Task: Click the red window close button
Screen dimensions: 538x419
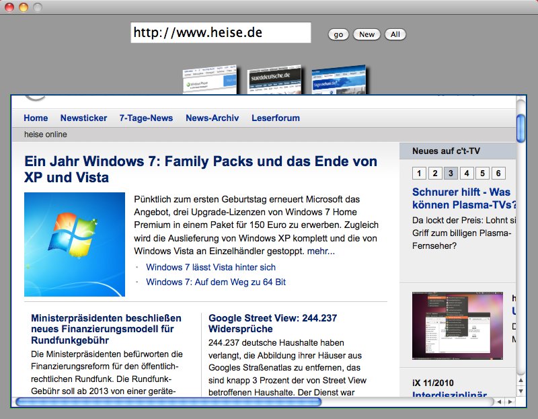Action: [x=9, y=7]
